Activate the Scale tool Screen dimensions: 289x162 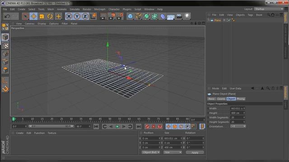tap(42, 16)
